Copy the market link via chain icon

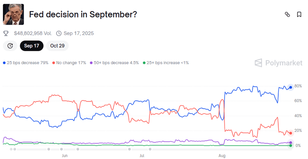pyautogui.click(x=287, y=14)
